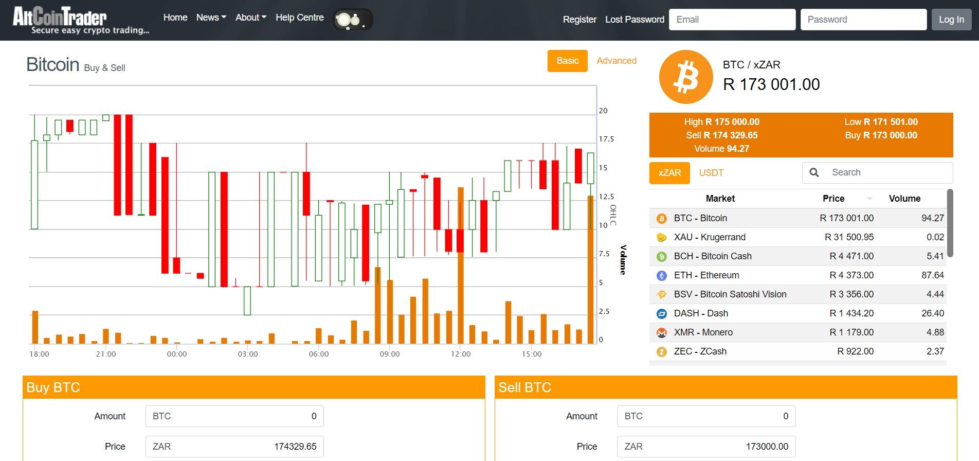The width and height of the screenshot is (979, 461).
Task: Open the Help Centre page
Action: coord(300,17)
